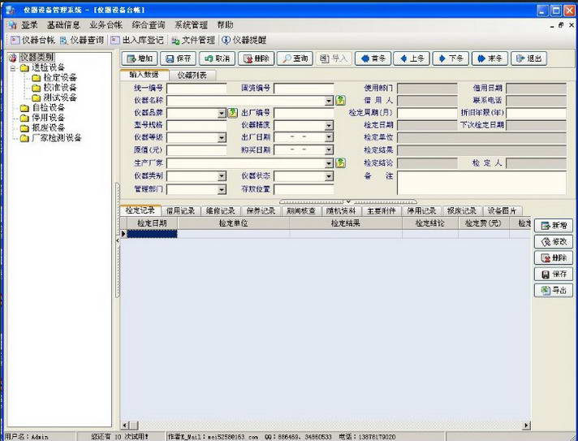
Task: Open the 仪器等级 dropdown list
Action: coord(222,138)
